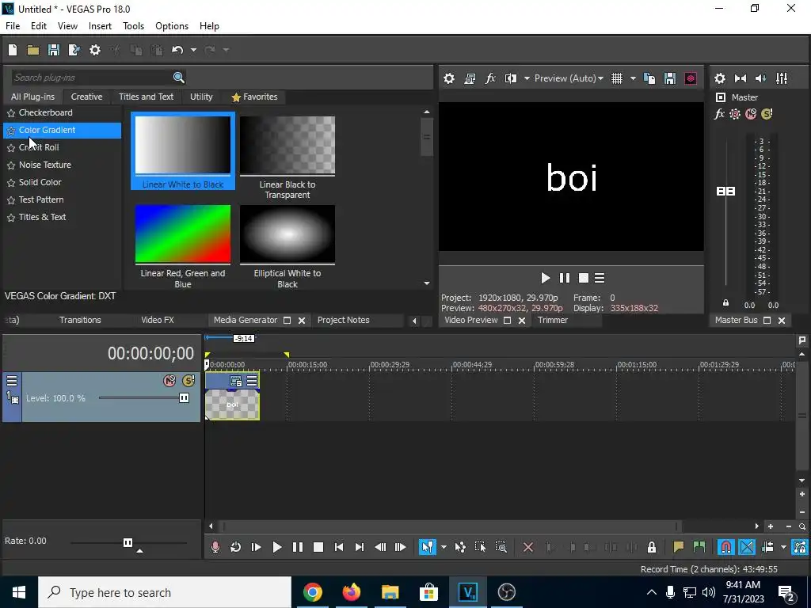The height and width of the screenshot is (608, 811).
Task: Toggle preview on external monitor icon
Action: 470,78
